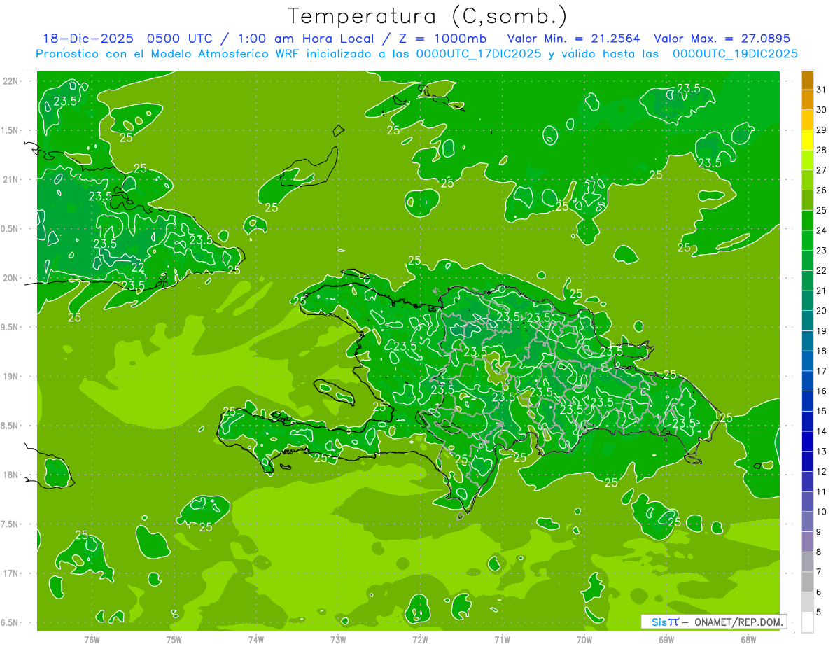Click the "Temperatura (C,somb.)" map title
This screenshot has width=840, height=649.
pyautogui.click(x=427, y=16)
